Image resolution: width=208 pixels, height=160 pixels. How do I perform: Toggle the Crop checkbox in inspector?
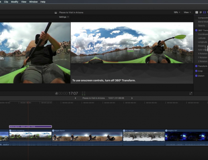coord(196,71)
